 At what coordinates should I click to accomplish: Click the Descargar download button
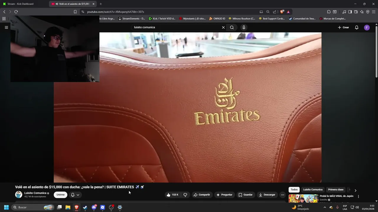click(x=267, y=195)
